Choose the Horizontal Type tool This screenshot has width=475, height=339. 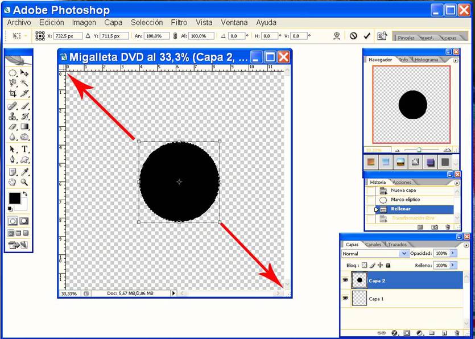tap(24, 149)
